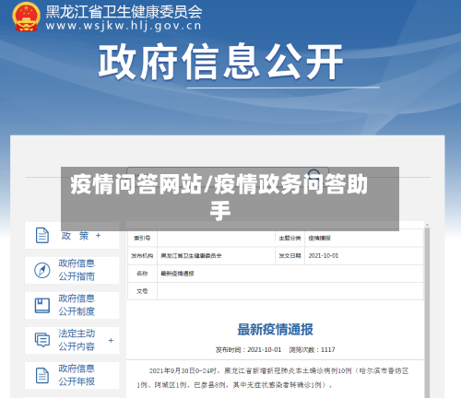Click the search magnifier icon
The width and height of the screenshot is (461, 398).
pyautogui.click(x=314, y=174)
